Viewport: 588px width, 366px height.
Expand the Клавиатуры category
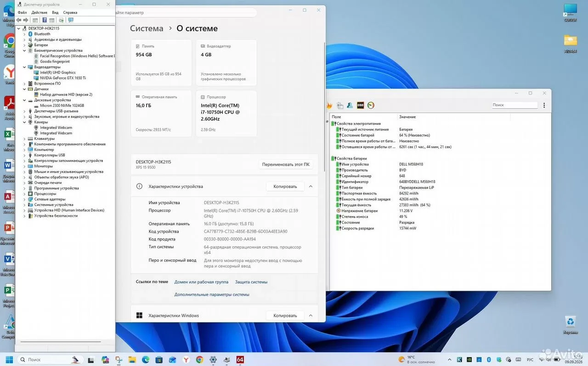24,139
